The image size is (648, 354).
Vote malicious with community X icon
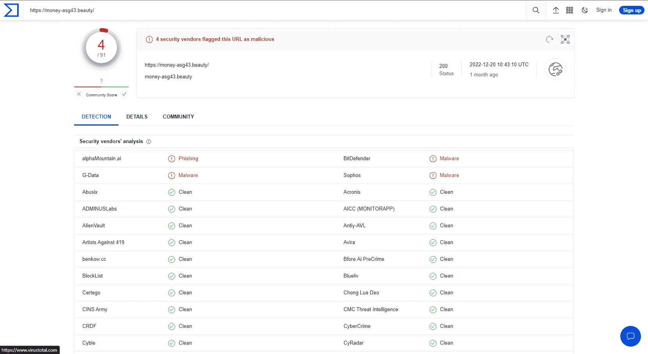(x=79, y=94)
